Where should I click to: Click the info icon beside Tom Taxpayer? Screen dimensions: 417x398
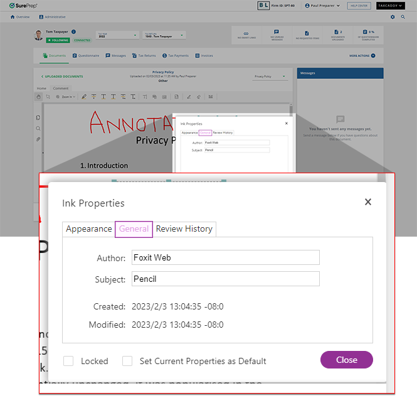click(73, 31)
